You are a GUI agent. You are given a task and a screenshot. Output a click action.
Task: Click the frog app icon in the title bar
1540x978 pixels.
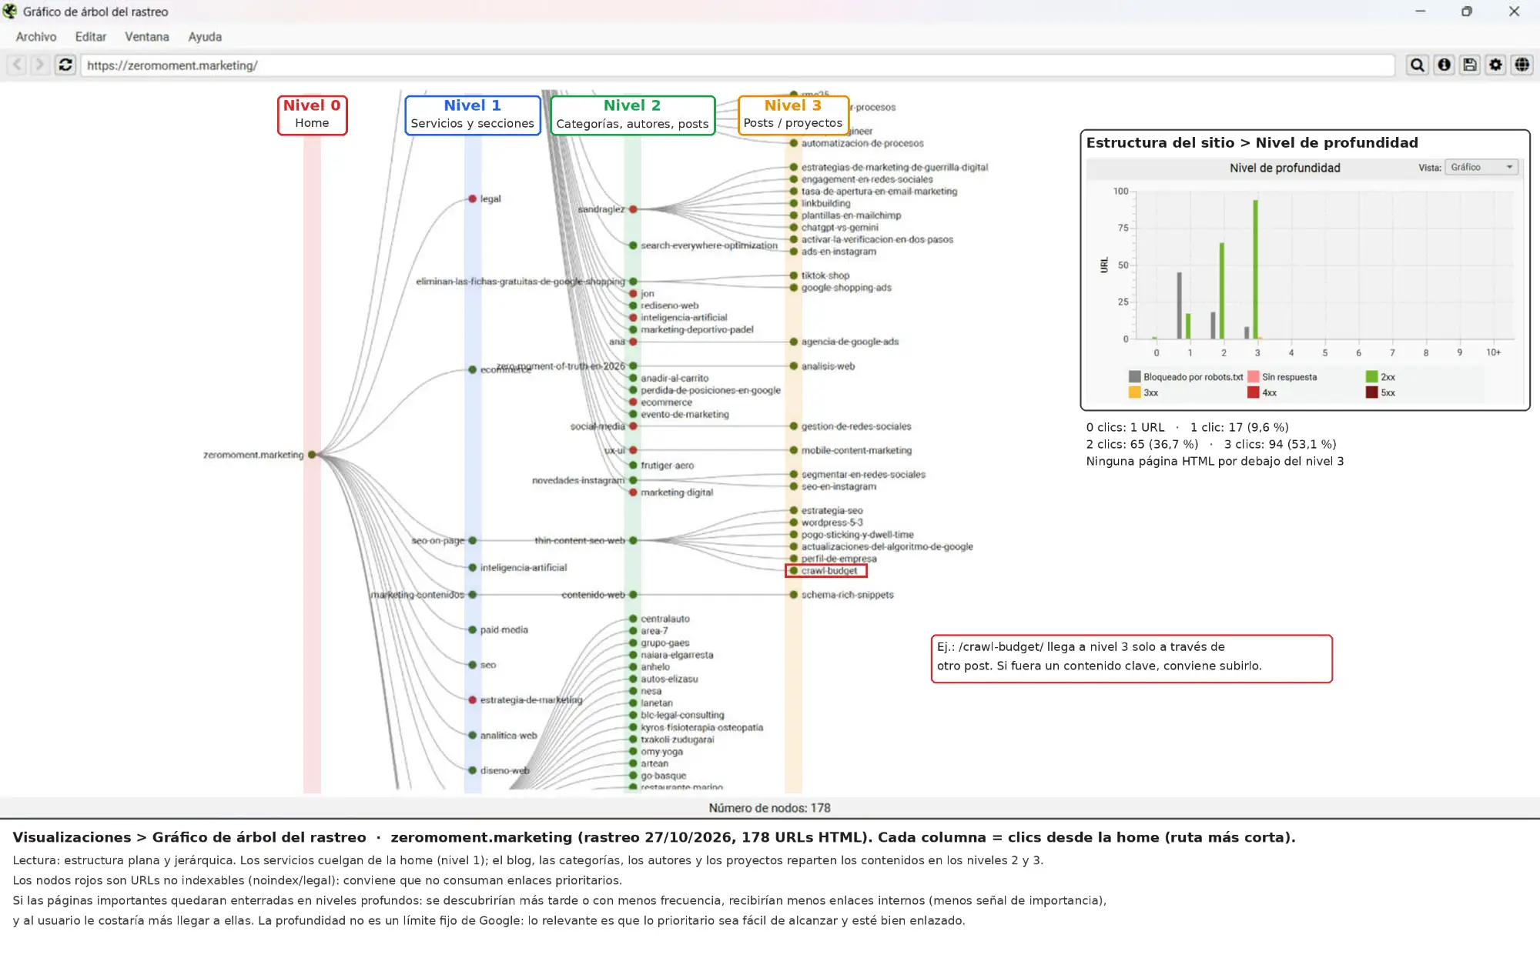click(x=10, y=12)
